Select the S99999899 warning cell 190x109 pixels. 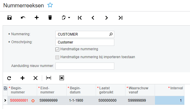coord(140,100)
